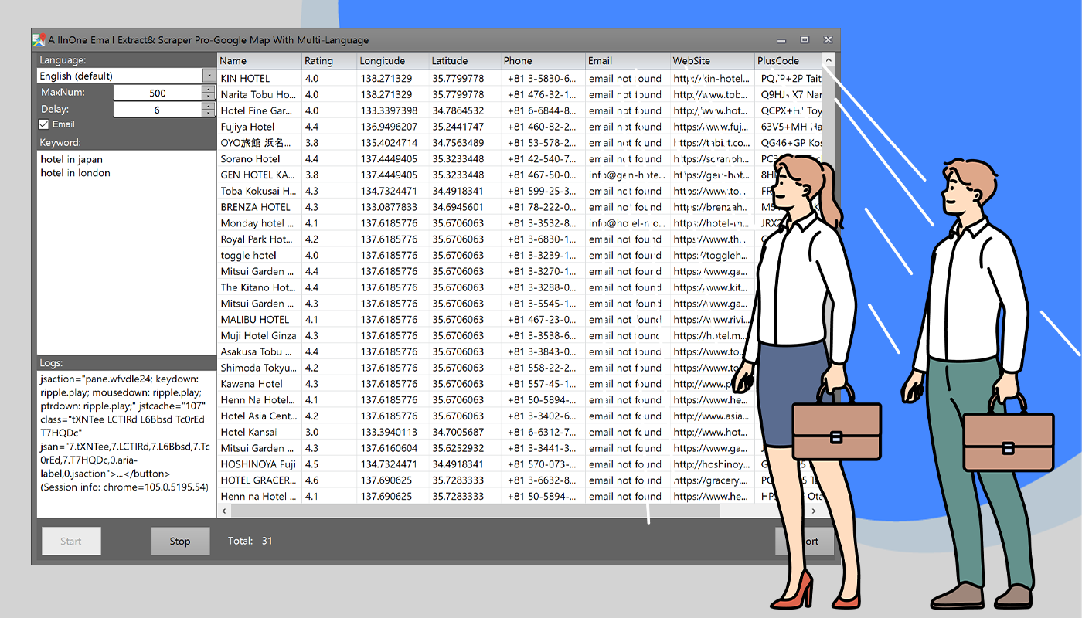Click the table's vertical scroll up arrow

[x=829, y=60]
